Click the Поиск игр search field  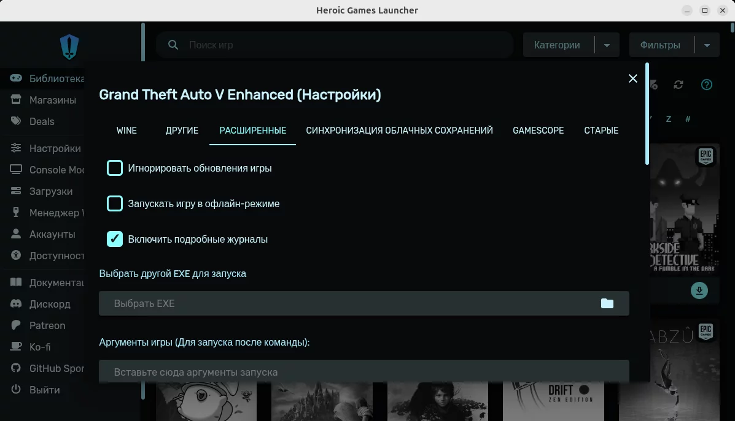(335, 45)
